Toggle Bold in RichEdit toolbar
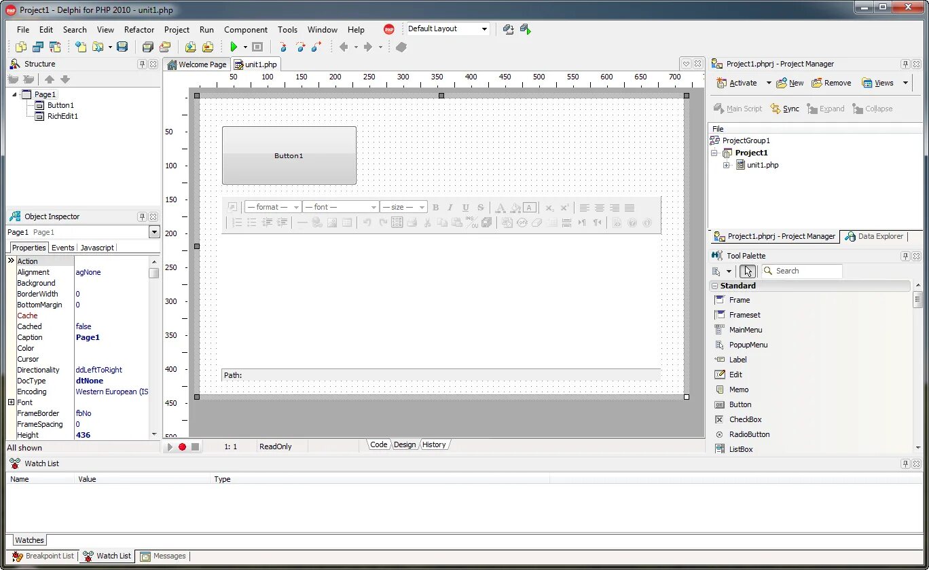The width and height of the screenshot is (929, 570). click(435, 208)
